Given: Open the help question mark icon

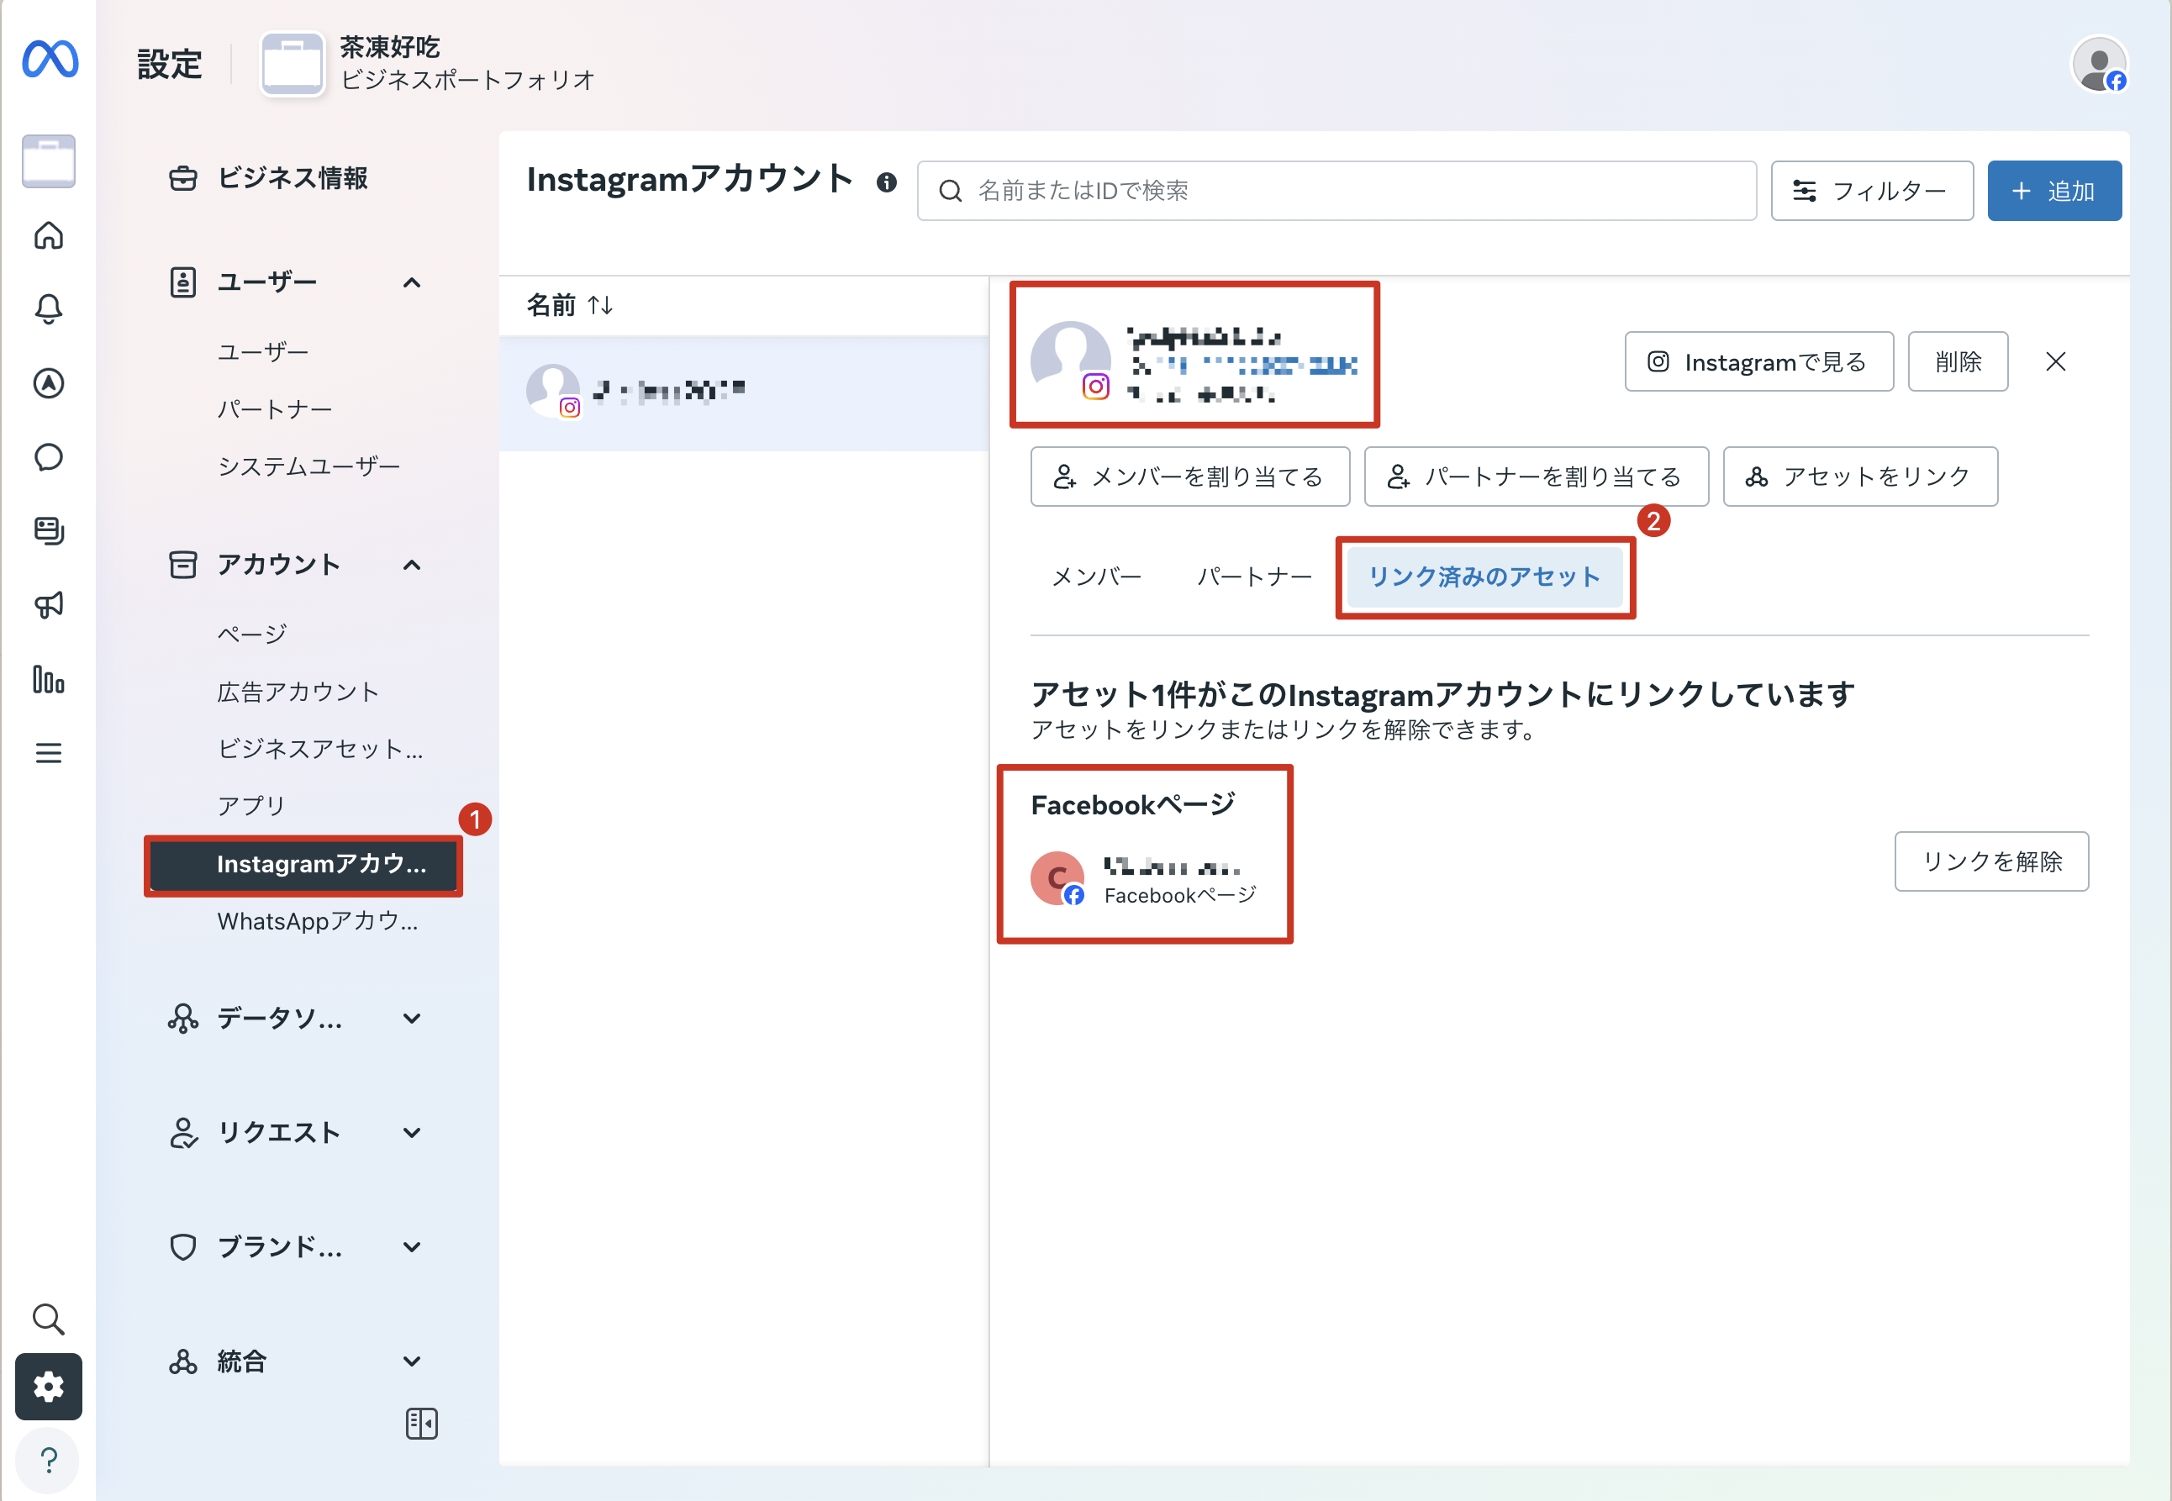Looking at the screenshot, I should coord(49,1461).
